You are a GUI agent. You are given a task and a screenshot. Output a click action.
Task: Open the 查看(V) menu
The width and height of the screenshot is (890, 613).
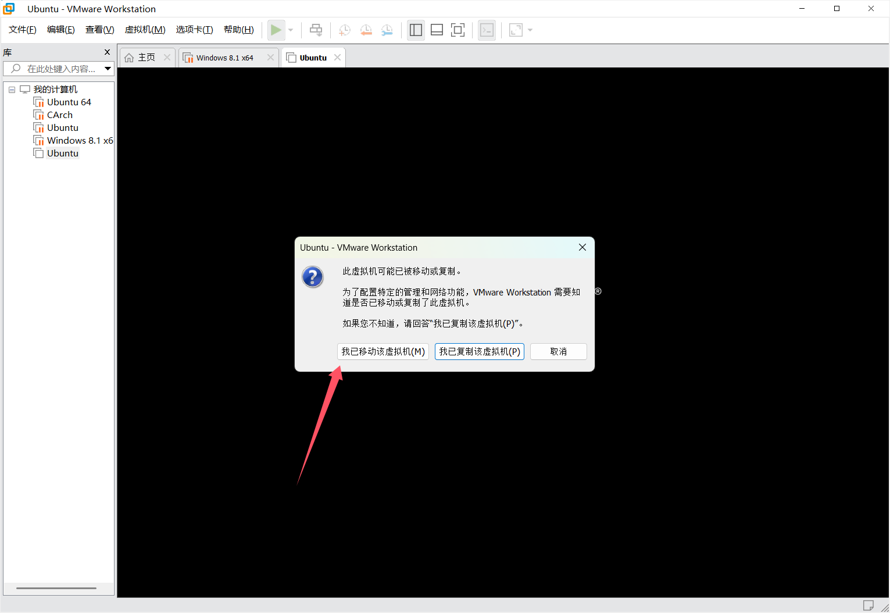pos(100,30)
